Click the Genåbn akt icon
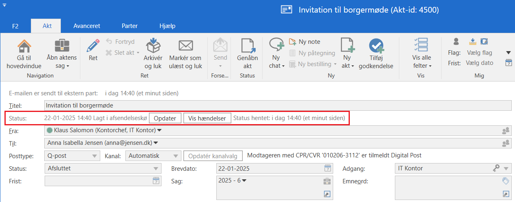Image resolution: width=515 pixels, height=202 pixels. coord(248,46)
